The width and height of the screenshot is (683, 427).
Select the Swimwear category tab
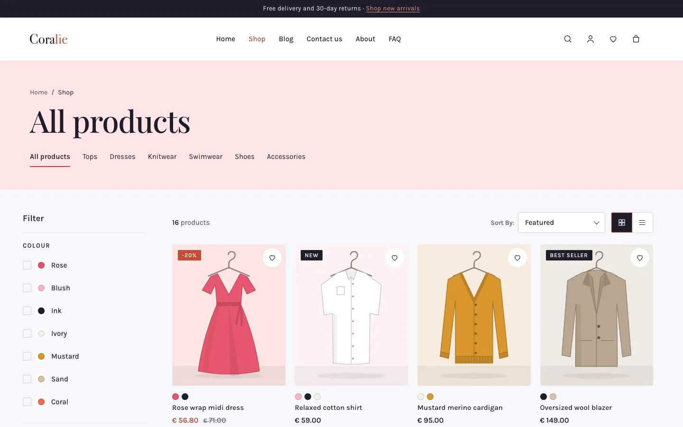pos(206,157)
